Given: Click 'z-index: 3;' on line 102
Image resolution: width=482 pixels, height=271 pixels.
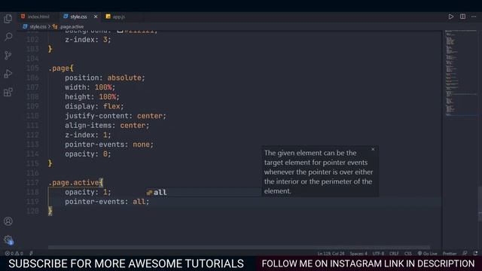Looking at the screenshot, I should [x=87, y=40].
